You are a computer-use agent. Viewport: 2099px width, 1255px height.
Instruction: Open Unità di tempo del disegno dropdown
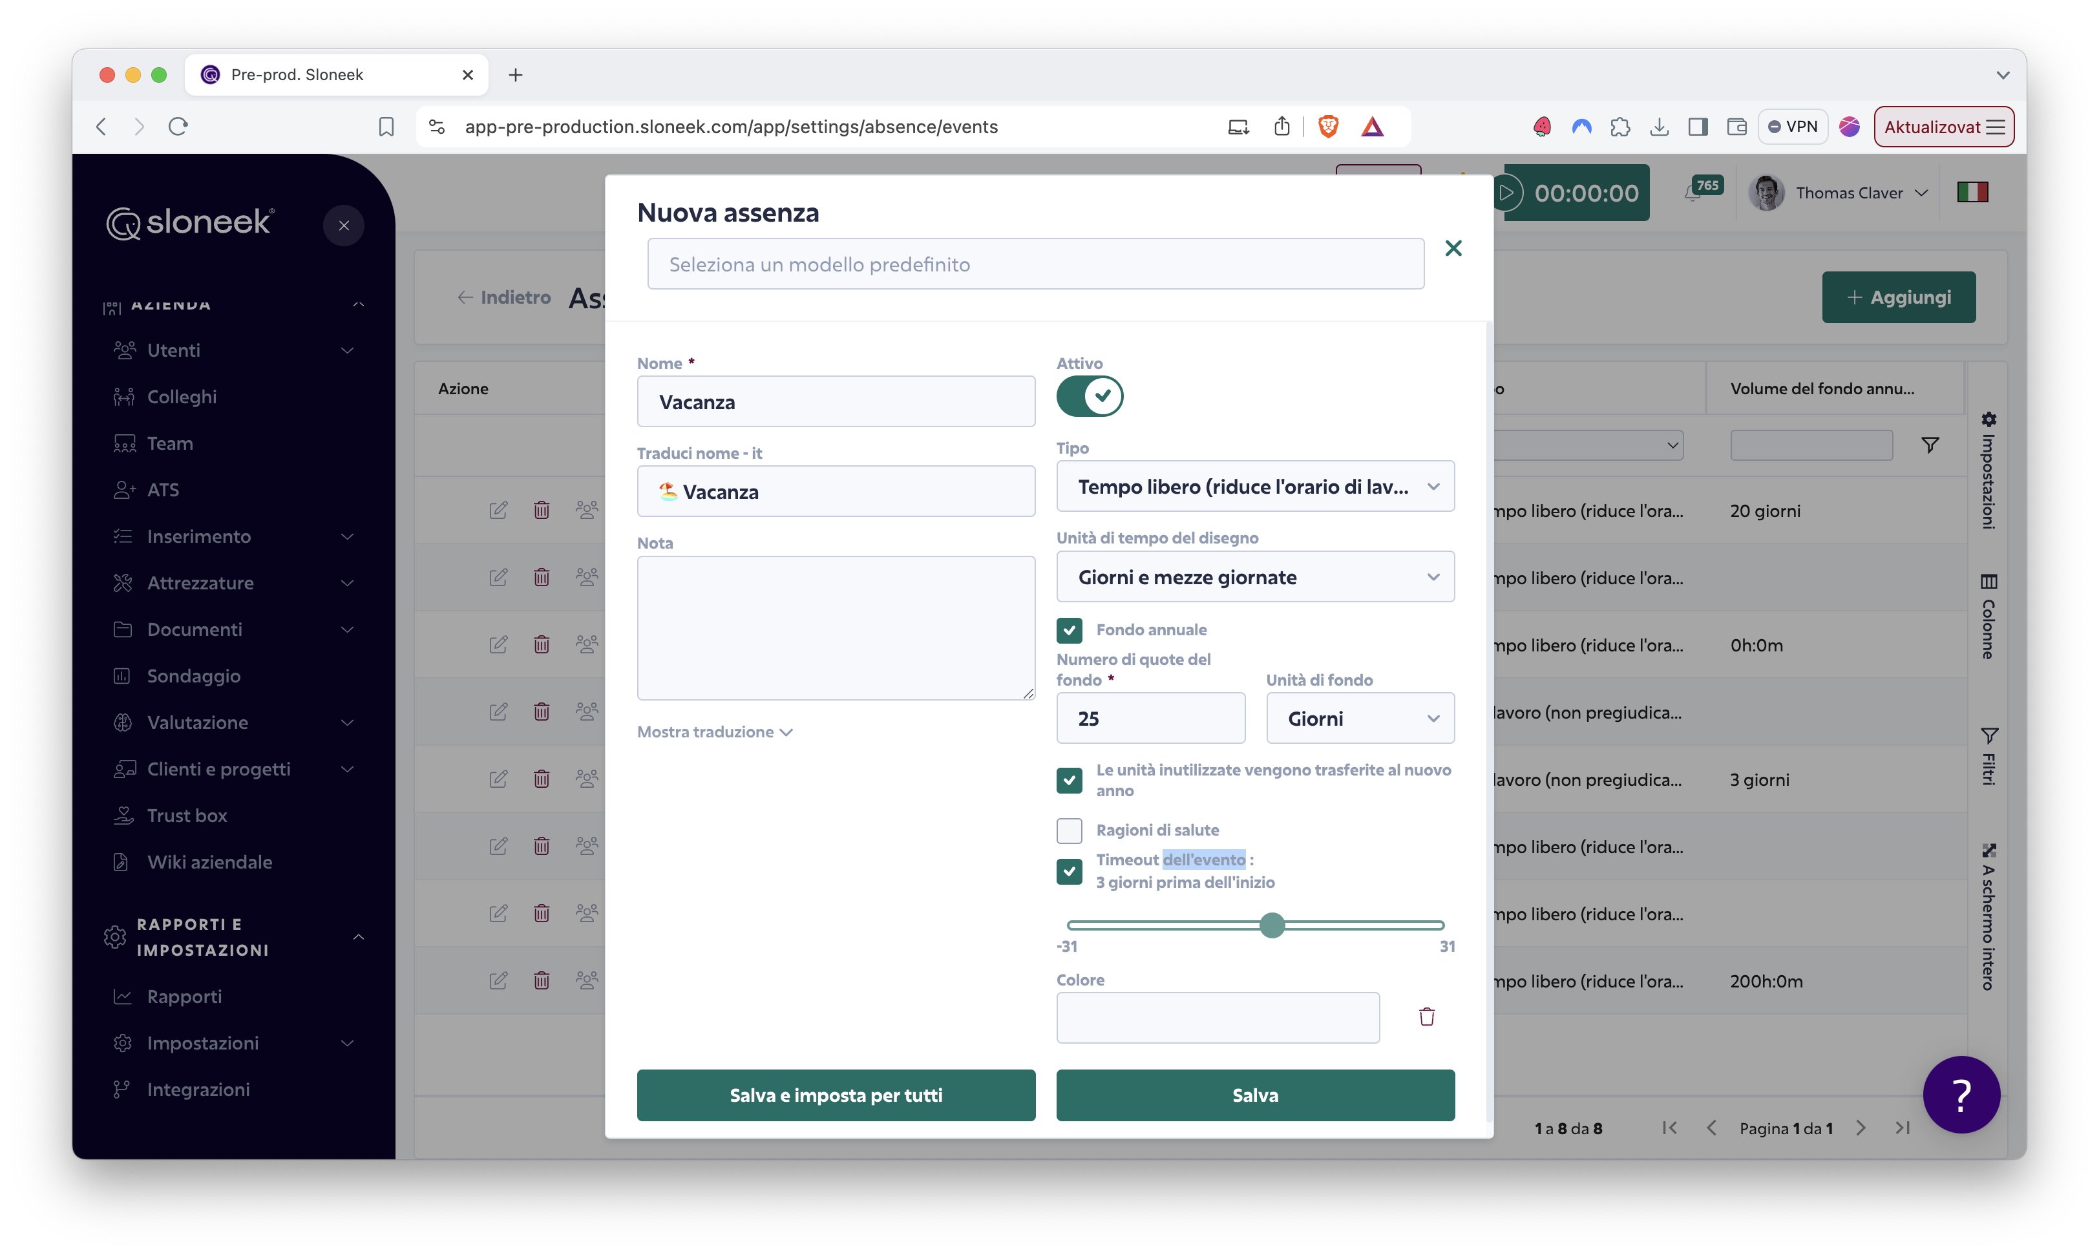tap(1255, 576)
